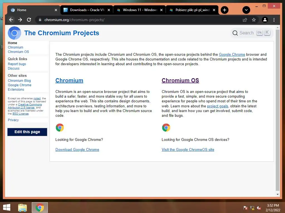Image resolution: width=285 pixels, height=213 pixels.
Task: Open the Chromium OS heading link
Action: click(x=180, y=80)
